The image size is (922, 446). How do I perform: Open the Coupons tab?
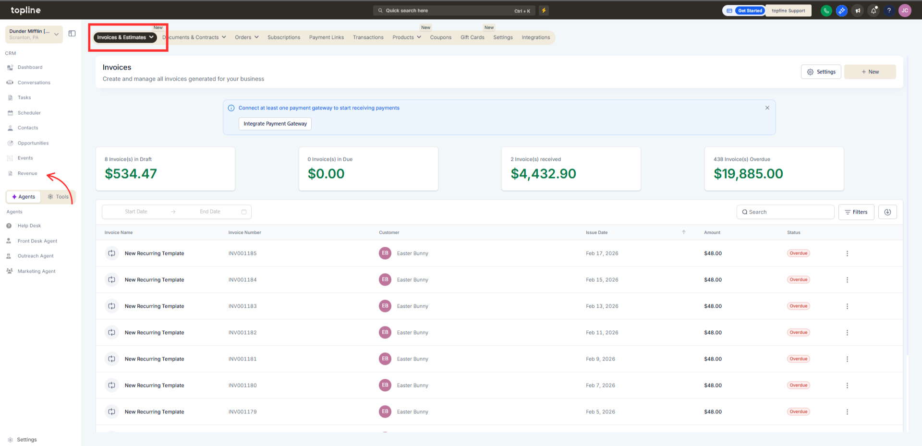[x=441, y=37]
